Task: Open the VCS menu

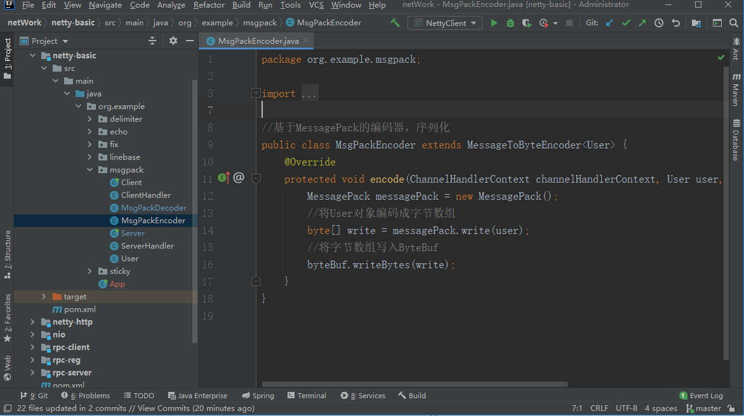Action: pos(316,5)
